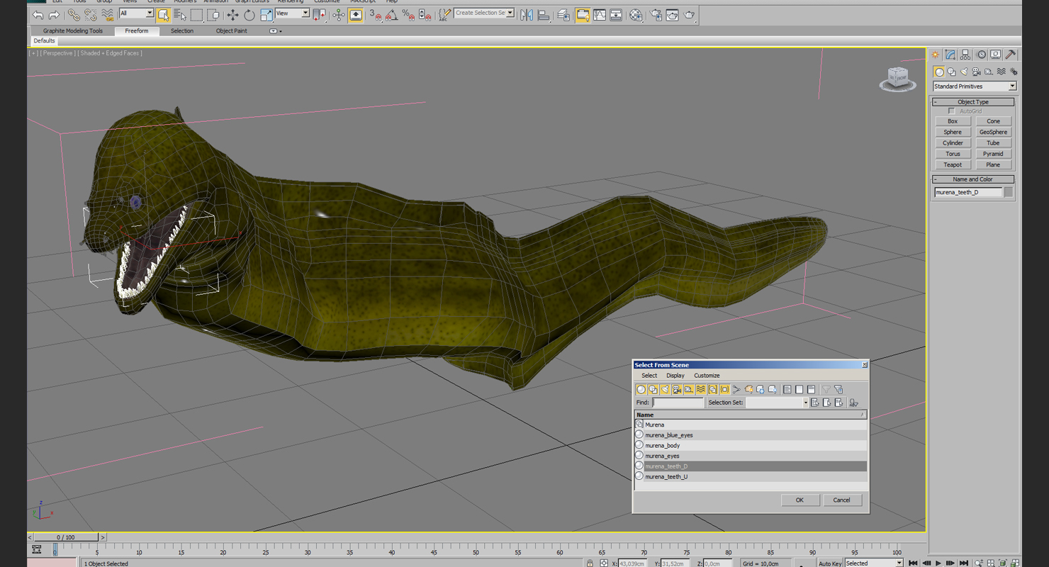This screenshot has width=1049, height=567.
Task: Click the Teapot primitive button
Action: (953, 164)
